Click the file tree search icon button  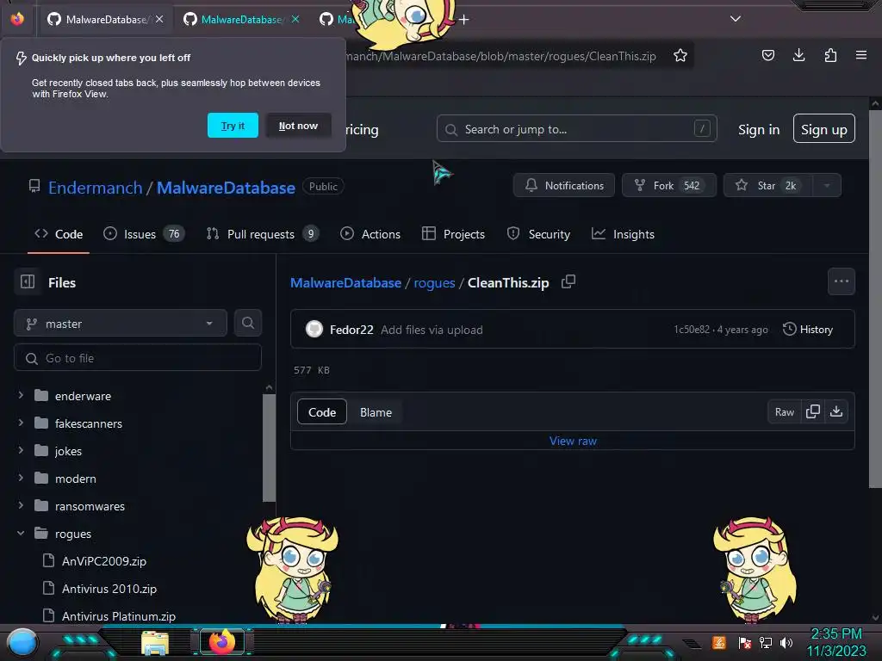[247, 323]
